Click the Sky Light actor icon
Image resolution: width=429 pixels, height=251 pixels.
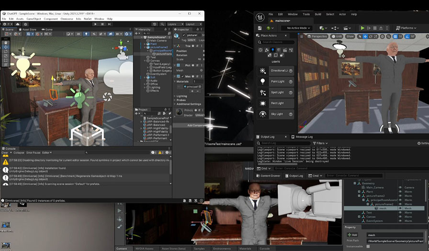click(263, 114)
